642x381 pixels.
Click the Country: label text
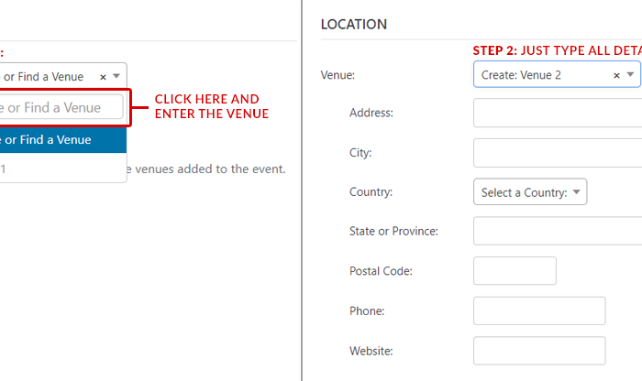click(x=371, y=192)
